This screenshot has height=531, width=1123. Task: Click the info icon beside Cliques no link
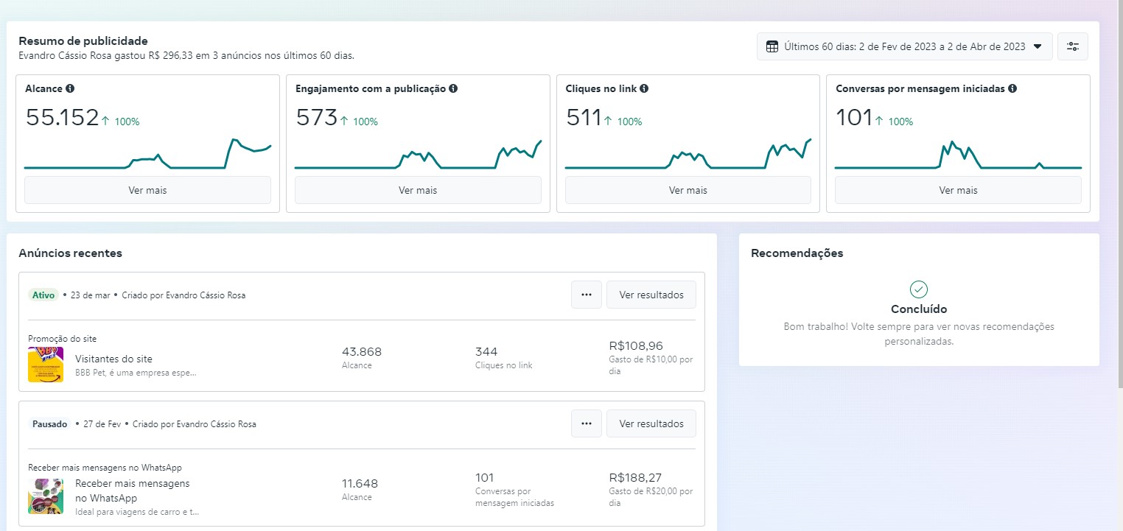pyautogui.click(x=644, y=88)
